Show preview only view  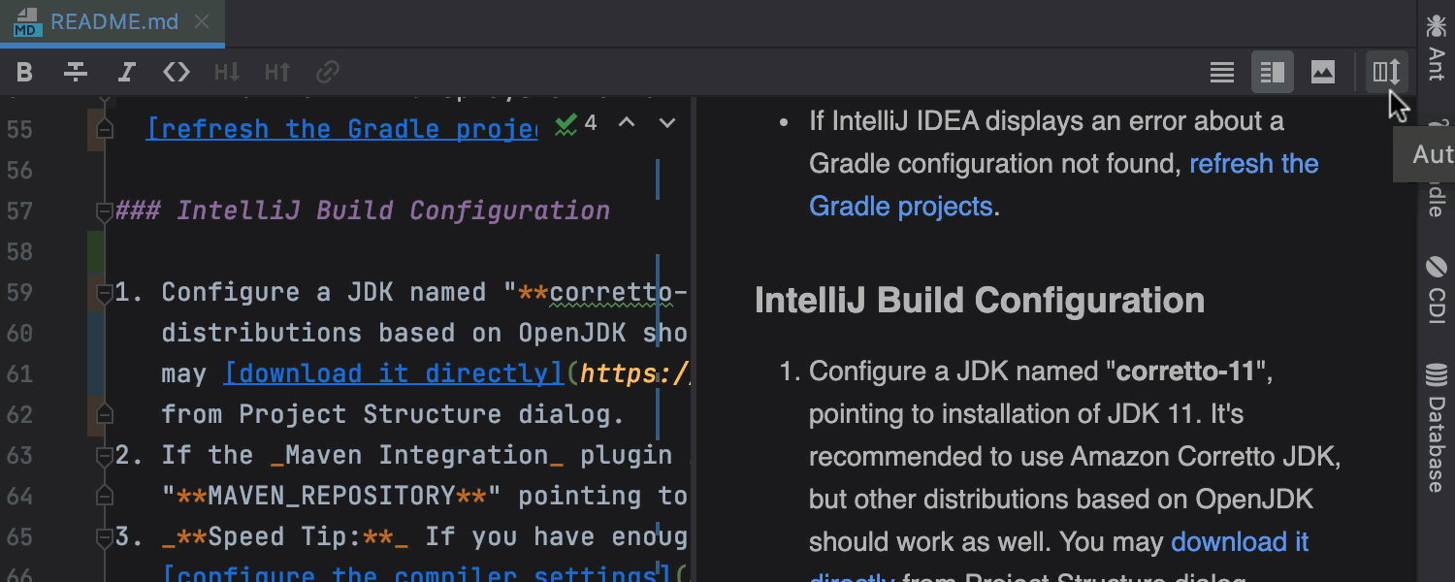(x=1323, y=72)
